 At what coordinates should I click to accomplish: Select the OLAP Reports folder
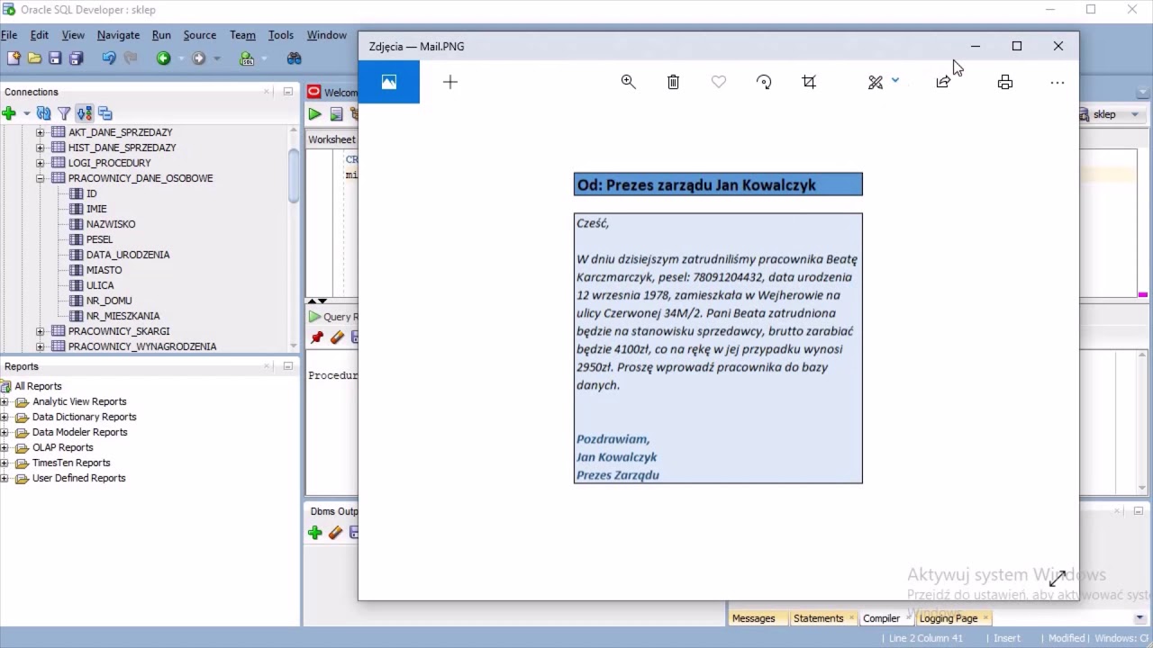tap(62, 447)
